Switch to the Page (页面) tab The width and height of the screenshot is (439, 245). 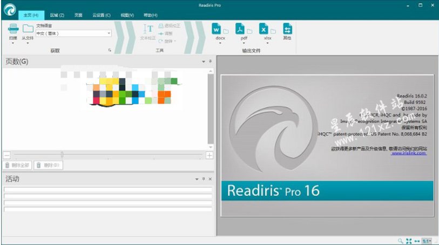click(78, 15)
